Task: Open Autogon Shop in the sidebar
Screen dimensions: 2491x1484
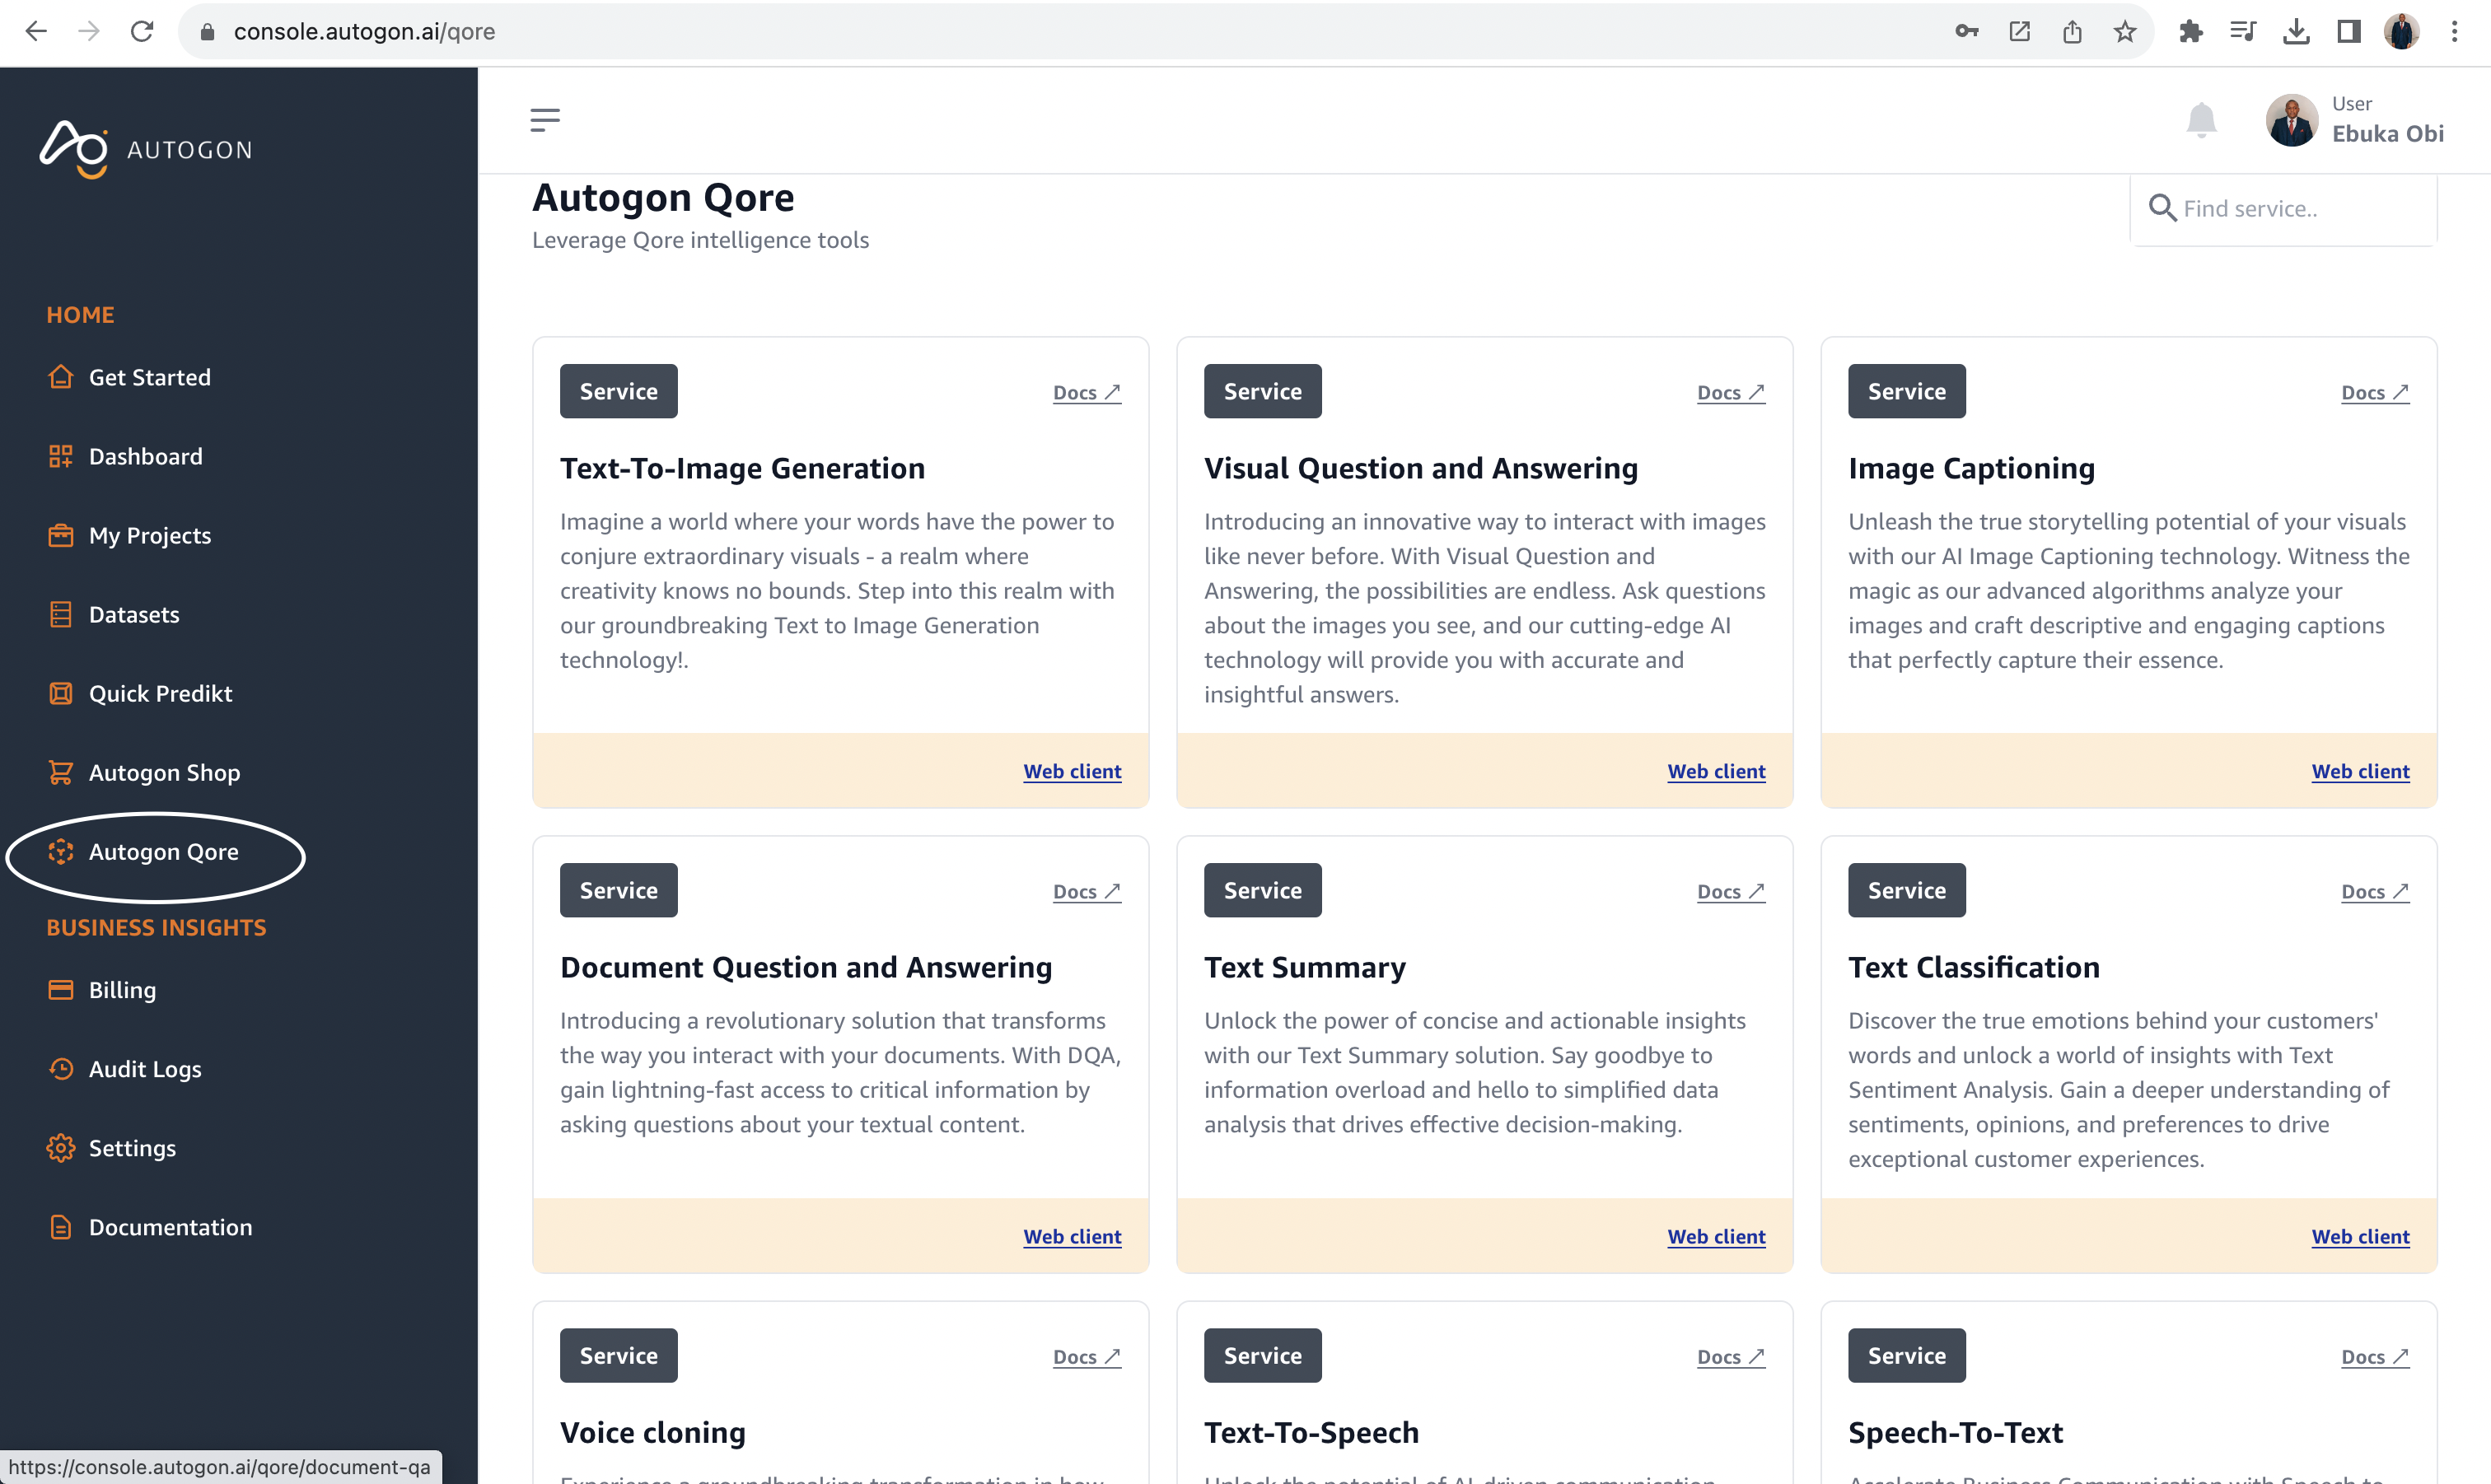Action: coord(164,772)
